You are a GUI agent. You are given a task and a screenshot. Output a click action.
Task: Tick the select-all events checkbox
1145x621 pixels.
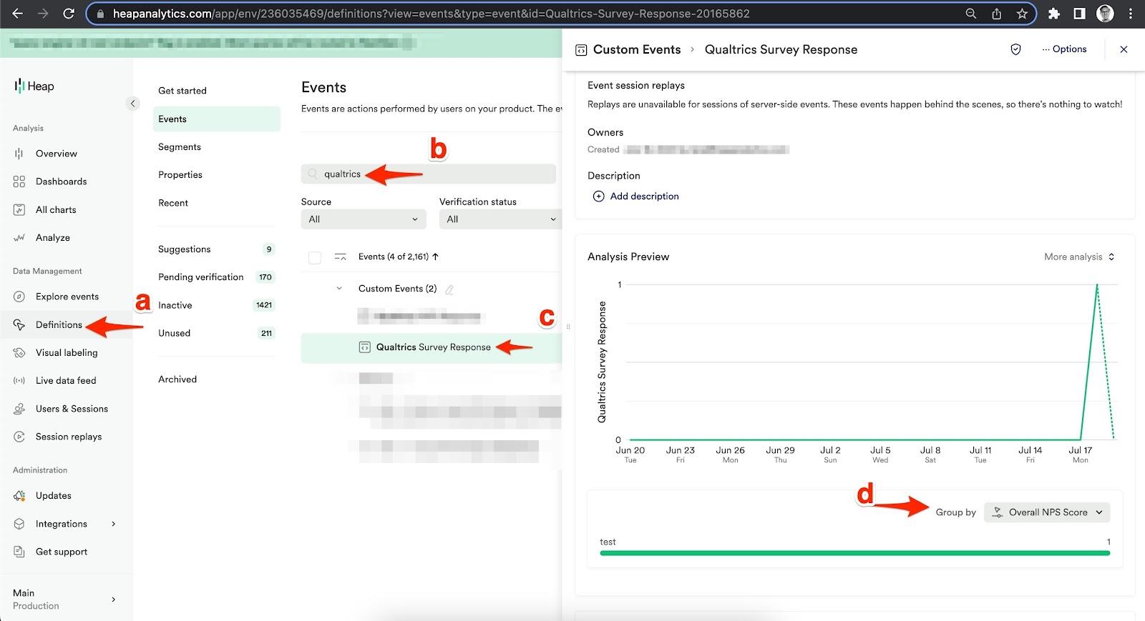tap(315, 257)
